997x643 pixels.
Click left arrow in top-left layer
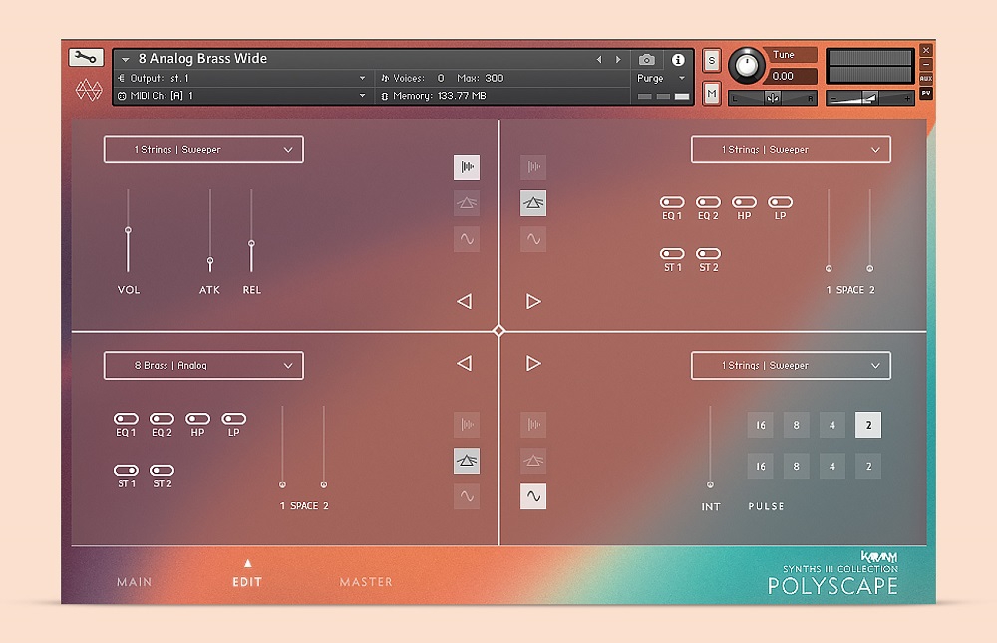click(465, 301)
